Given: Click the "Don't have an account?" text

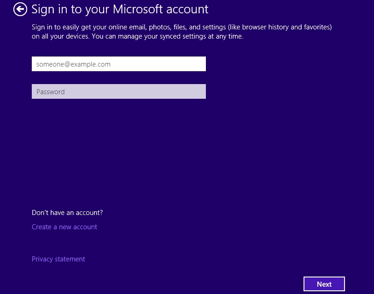Looking at the screenshot, I should tap(67, 212).
